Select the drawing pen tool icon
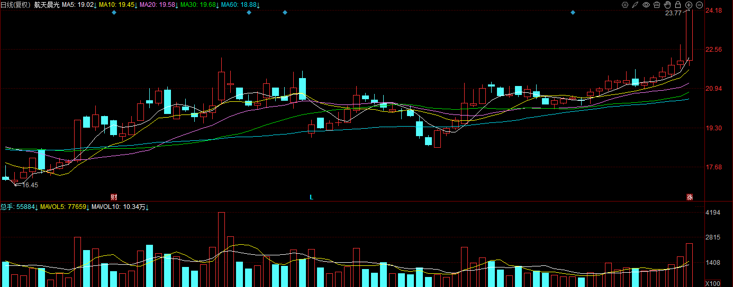 click(x=636, y=5)
